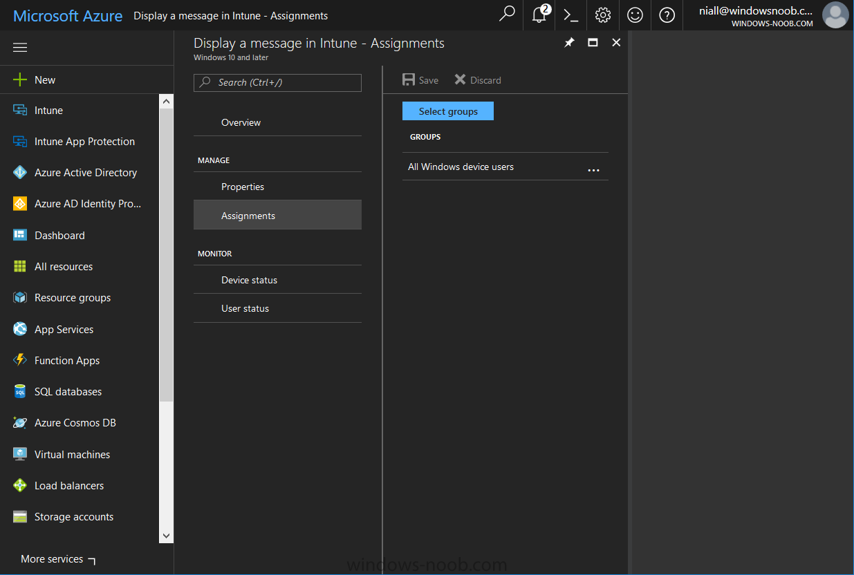Open the notifications bell icon
The height and width of the screenshot is (575, 854).
[539, 15]
